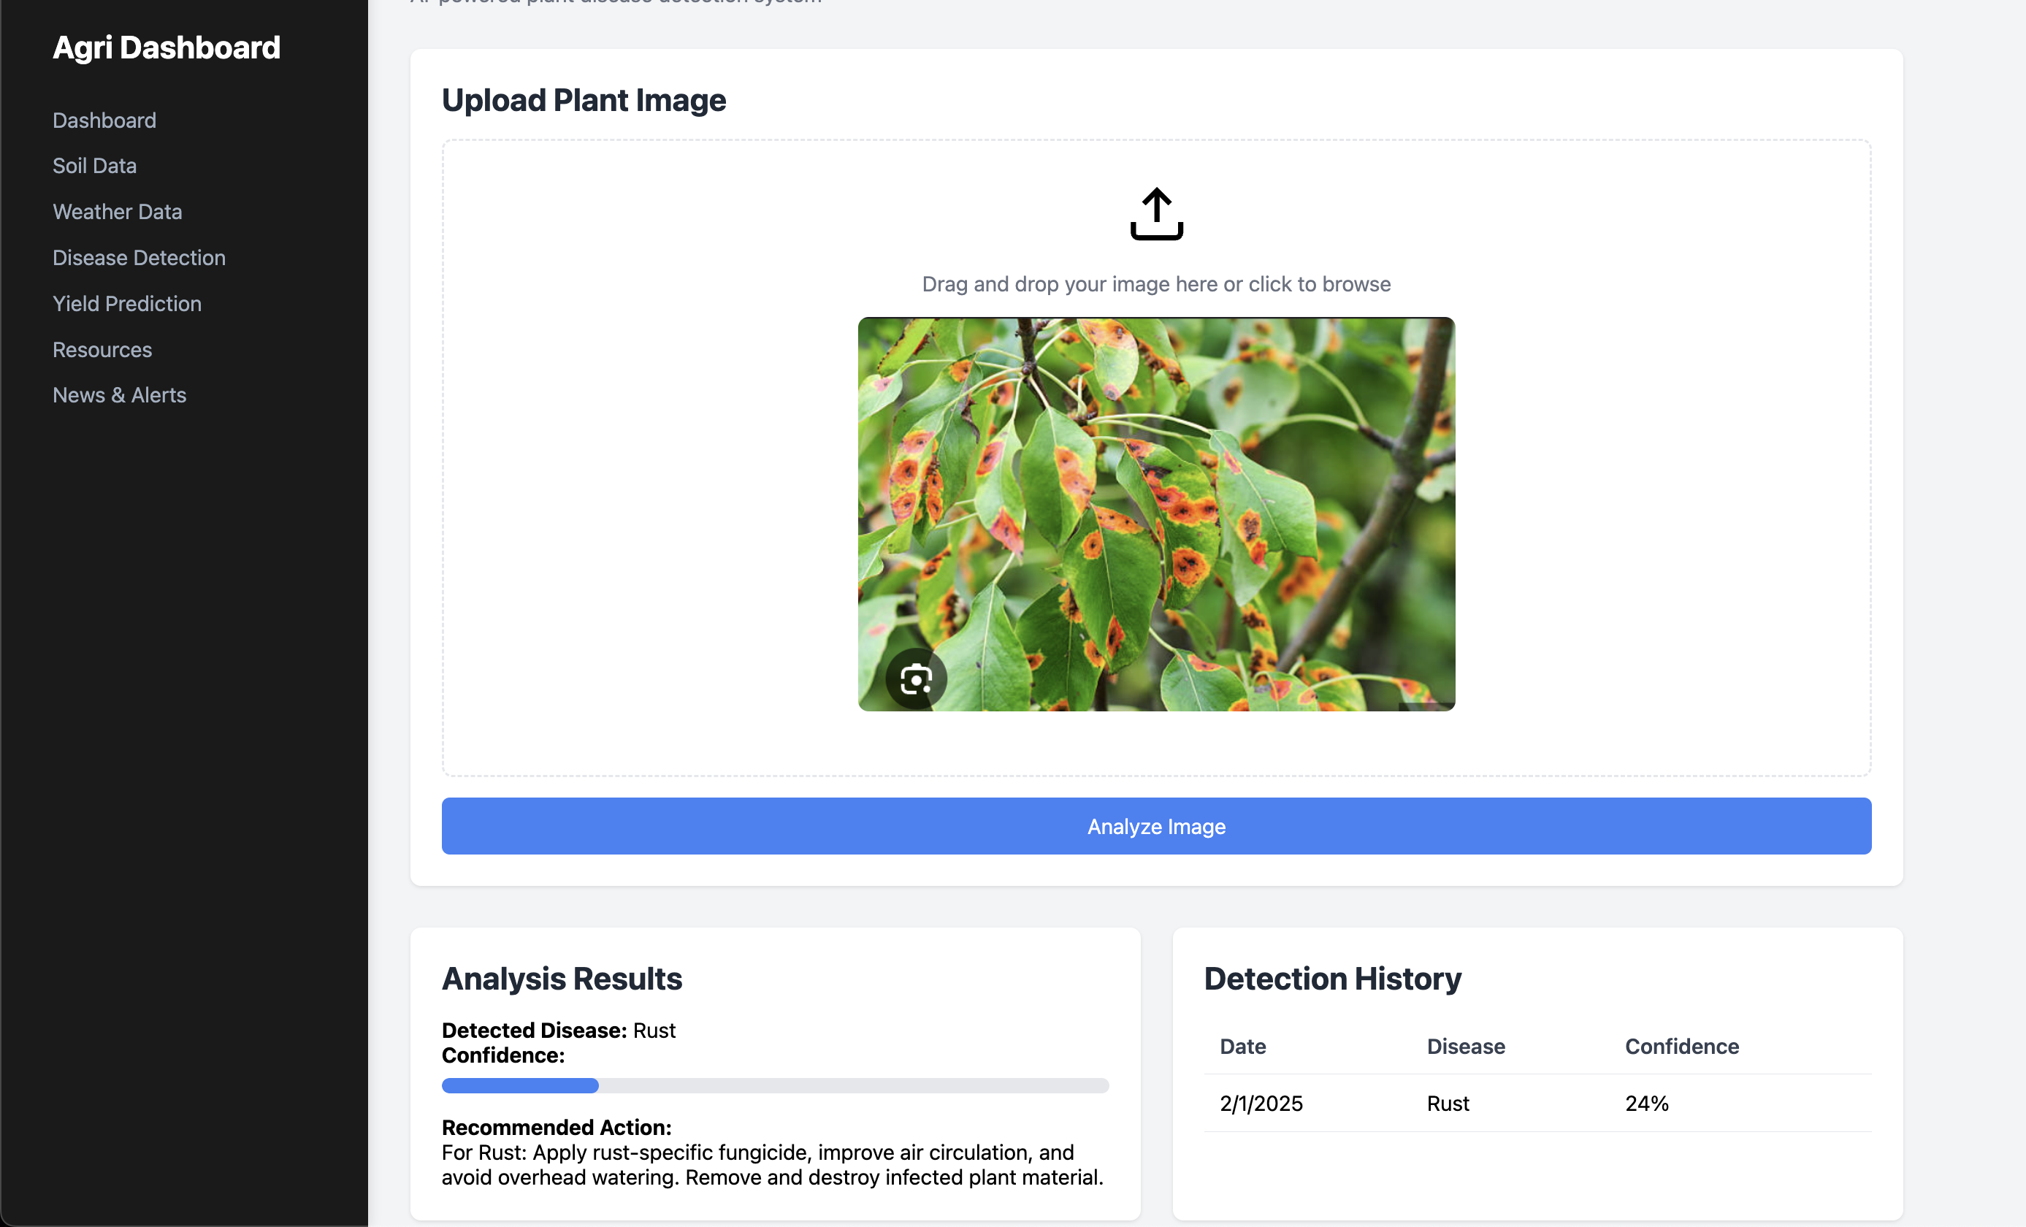
Task: Open the Yield Prediction page
Action: (x=126, y=303)
